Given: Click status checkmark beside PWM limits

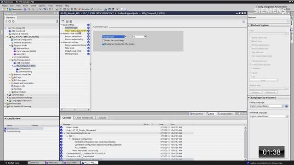Looking at the screenshot, I should pos(88,48).
